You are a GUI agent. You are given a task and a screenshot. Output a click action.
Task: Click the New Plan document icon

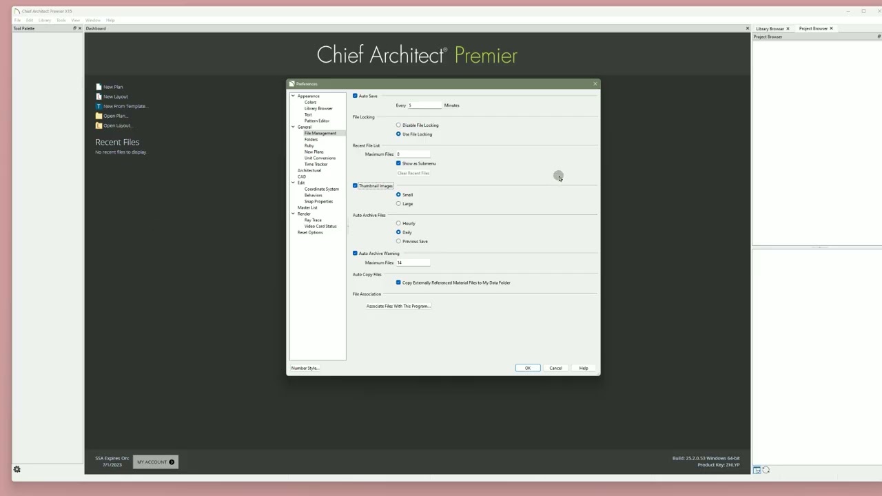pyautogui.click(x=99, y=87)
